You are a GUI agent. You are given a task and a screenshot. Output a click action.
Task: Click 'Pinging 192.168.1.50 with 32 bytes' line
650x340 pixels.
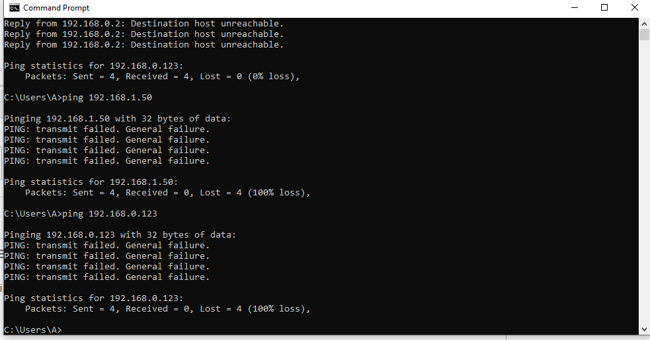click(x=117, y=118)
